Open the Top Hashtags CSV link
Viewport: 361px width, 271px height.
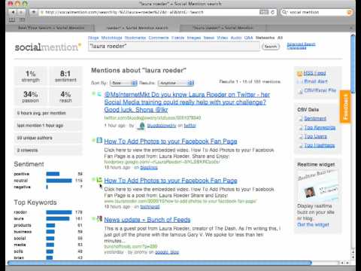(320, 145)
